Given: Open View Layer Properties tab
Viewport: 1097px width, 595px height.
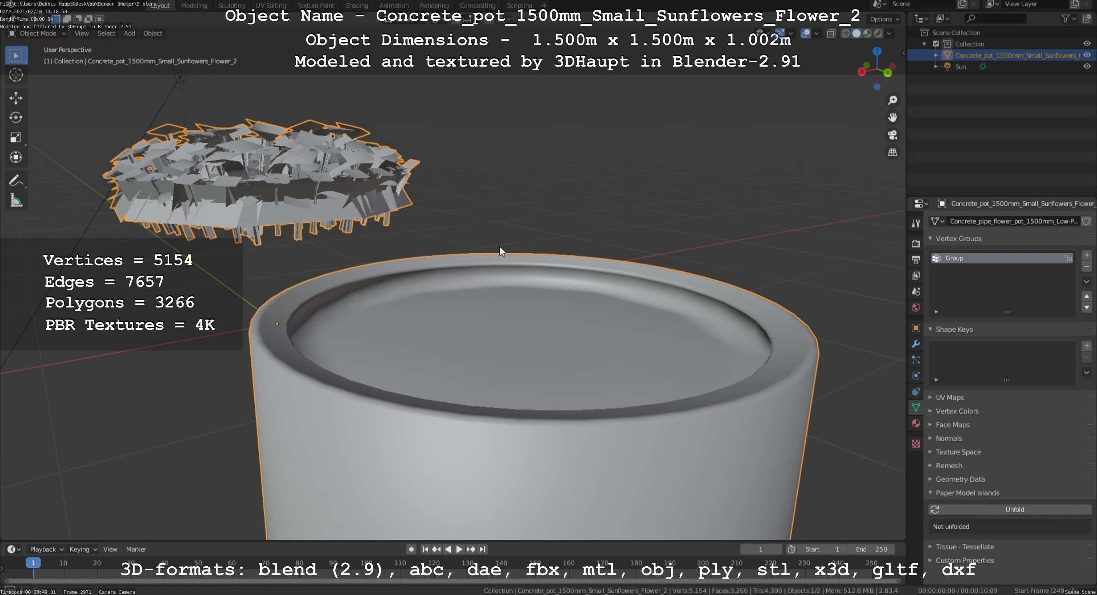Looking at the screenshot, I should pyautogui.click(x=916, y=276).
